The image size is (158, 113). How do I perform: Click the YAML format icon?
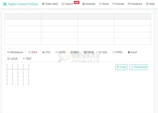coord(85,52)
